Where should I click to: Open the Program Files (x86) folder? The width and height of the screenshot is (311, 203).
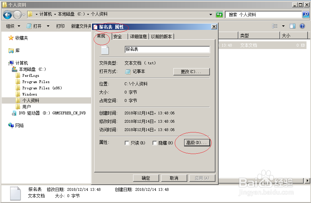pos(42,88)
